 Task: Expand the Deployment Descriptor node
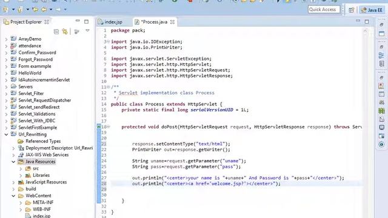13,148
